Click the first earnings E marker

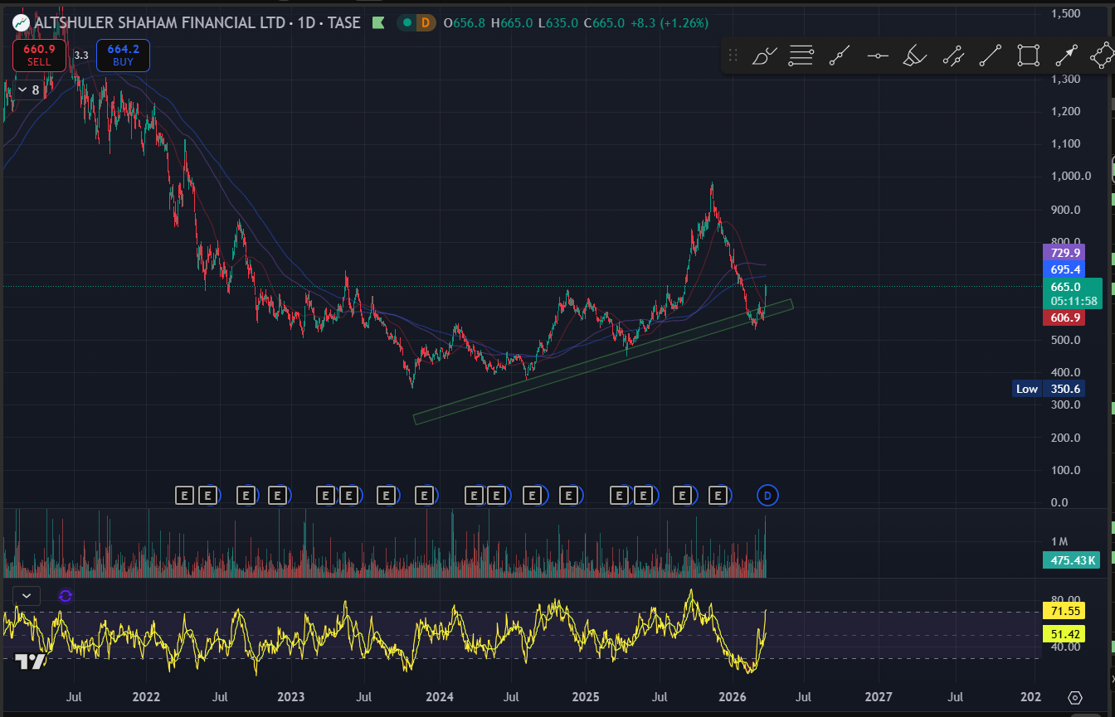(x=184, y=496)
